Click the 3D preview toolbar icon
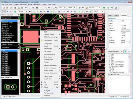The height and width of the screenshot is (99, 133). pyautogui.click(x=25, y=8)
